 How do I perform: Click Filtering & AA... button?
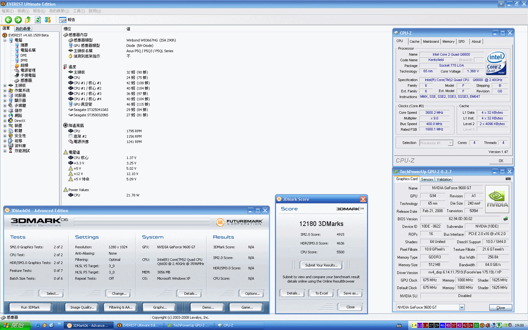point(121,307)
